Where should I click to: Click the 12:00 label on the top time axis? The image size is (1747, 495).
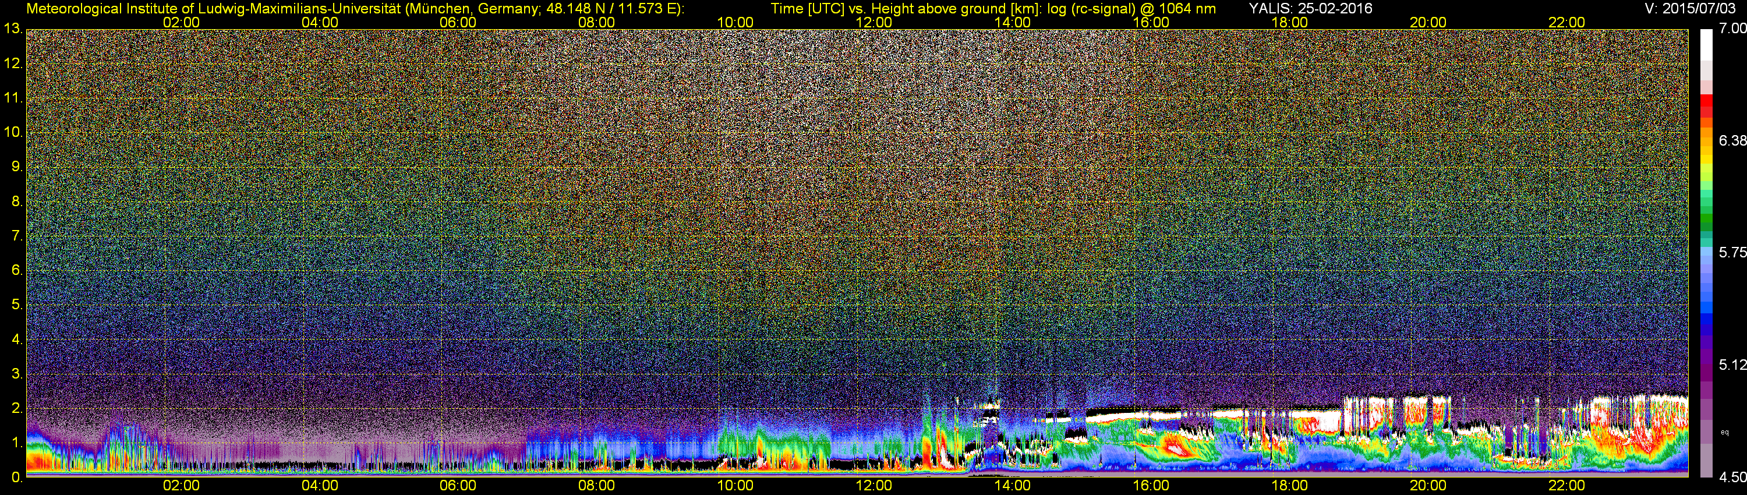click(x=874, y=22)
